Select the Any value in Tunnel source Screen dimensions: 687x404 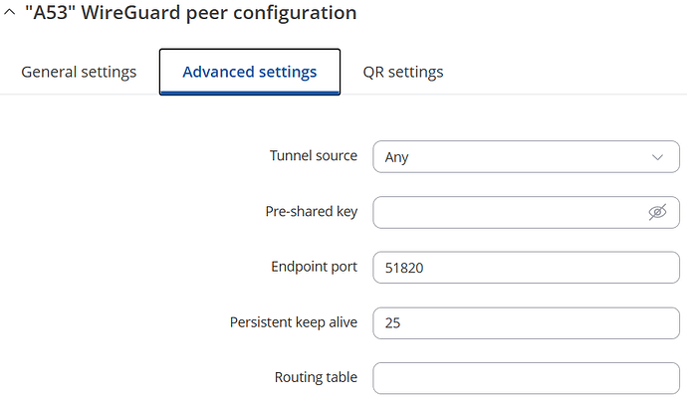(396, 157)
